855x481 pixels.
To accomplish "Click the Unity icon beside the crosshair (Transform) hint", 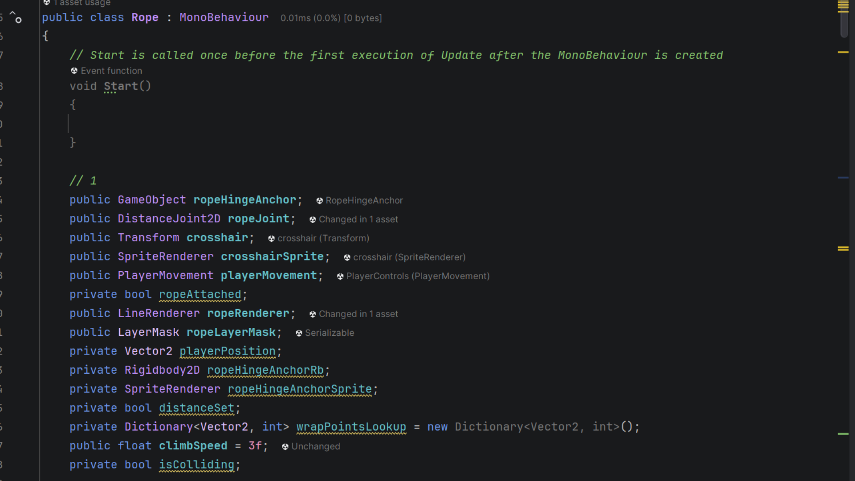I will click(271, 239).
